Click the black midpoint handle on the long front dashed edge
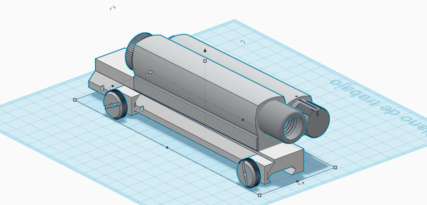Viewport: 427px width, 205px height. 167,148
